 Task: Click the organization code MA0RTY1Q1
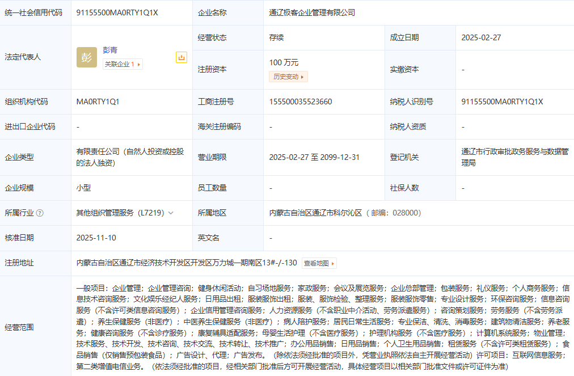[98, 102]
